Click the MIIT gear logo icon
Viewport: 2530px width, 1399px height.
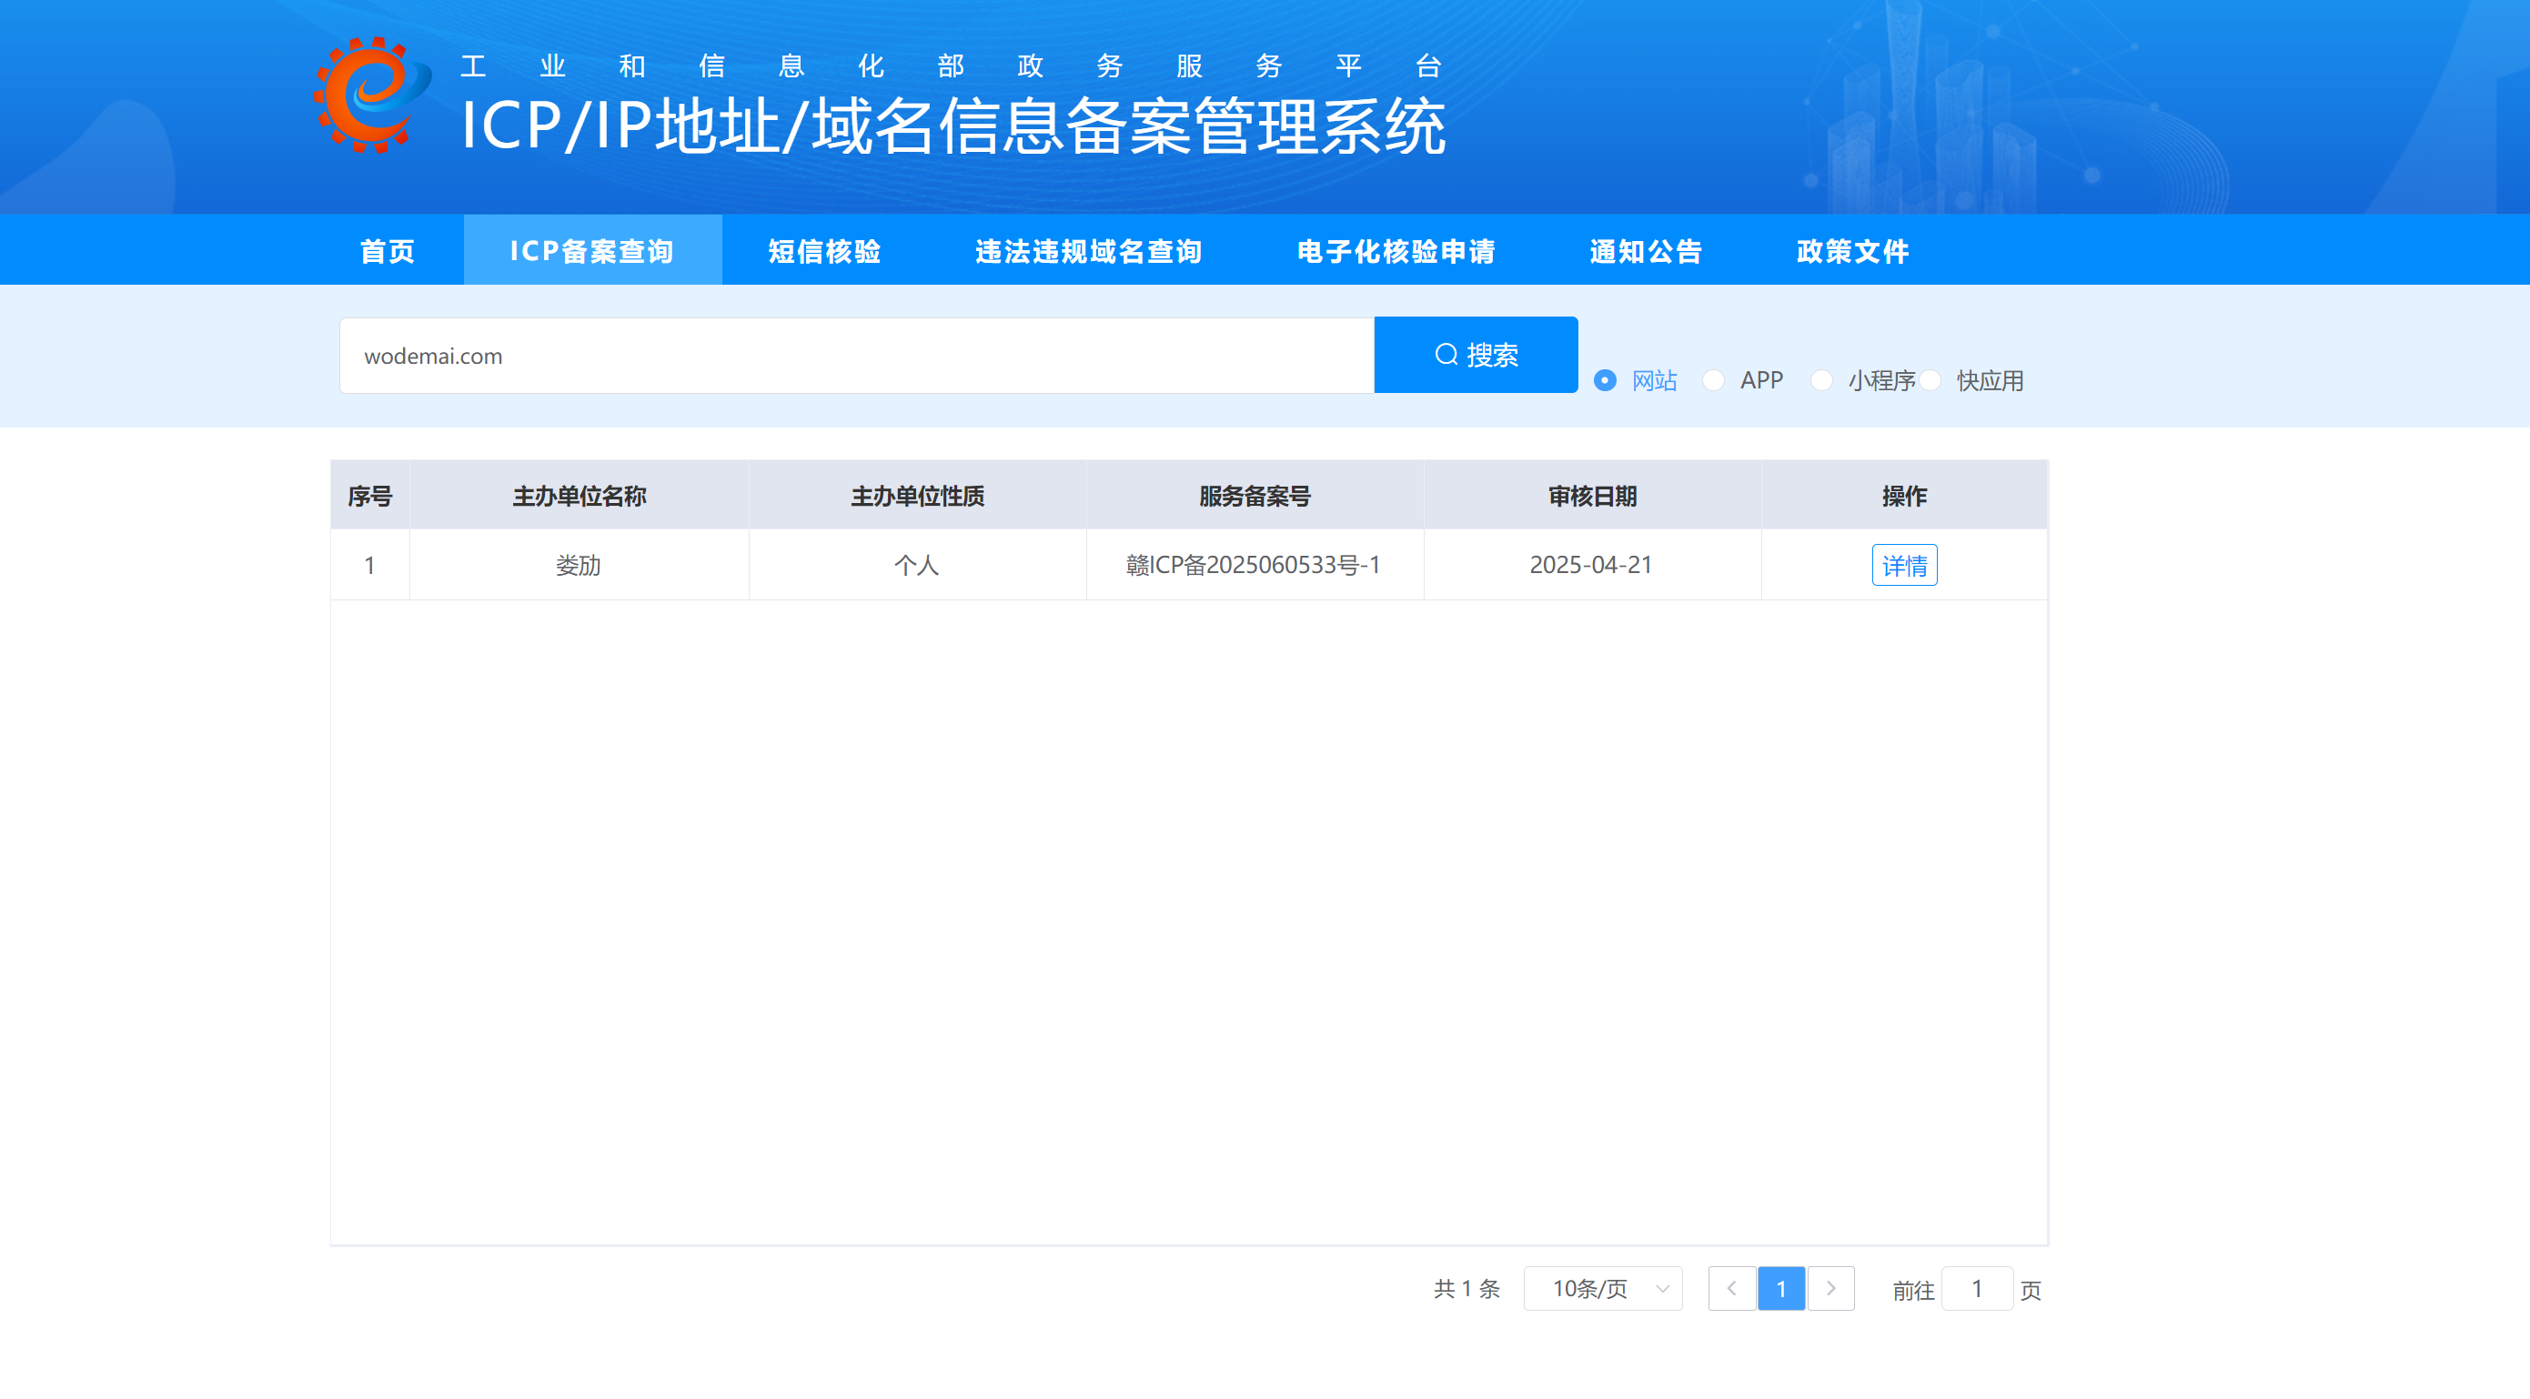tap(371, 96)
